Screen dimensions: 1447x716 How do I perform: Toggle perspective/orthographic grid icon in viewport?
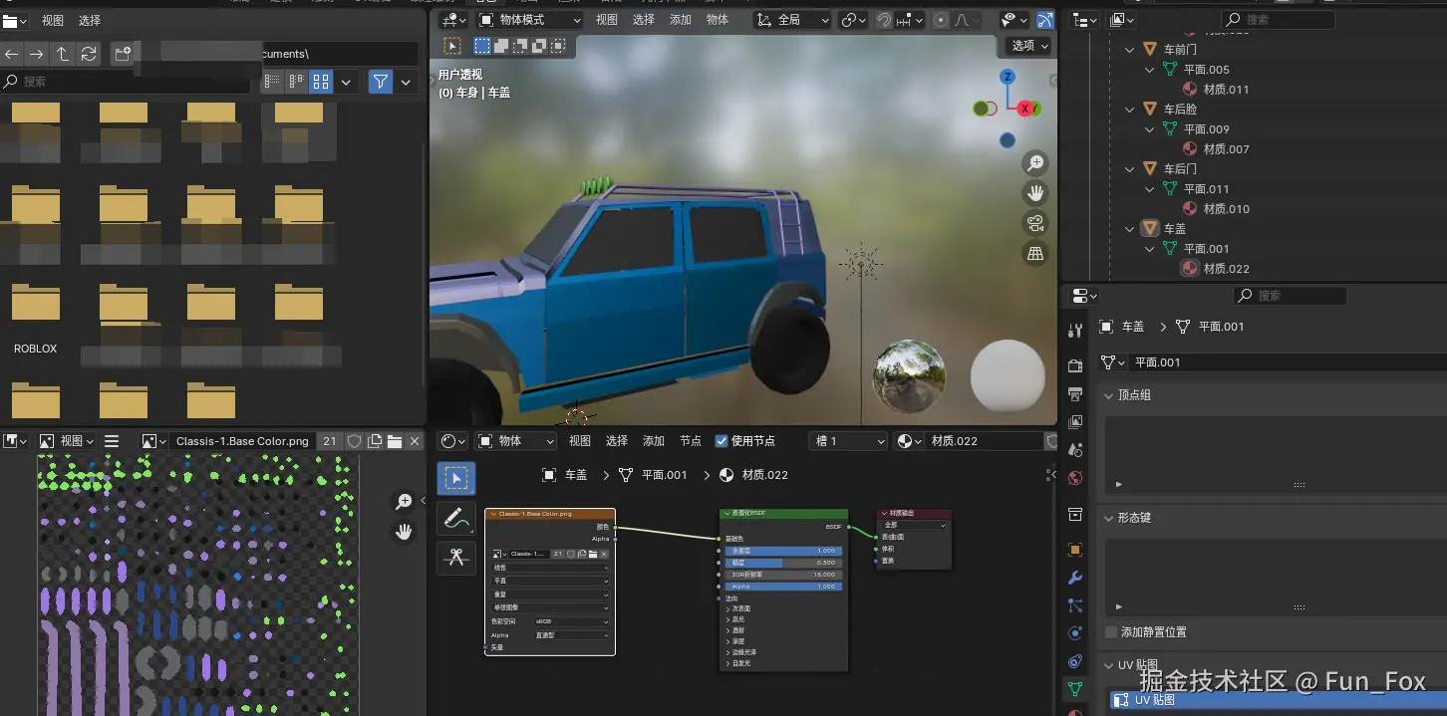[x=1035, y=254]
